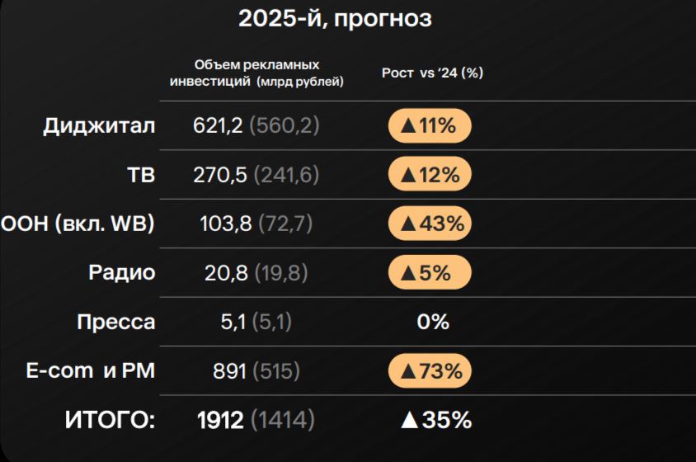Select the Пресса row label
696x462 pixels.
coord(115,322)
